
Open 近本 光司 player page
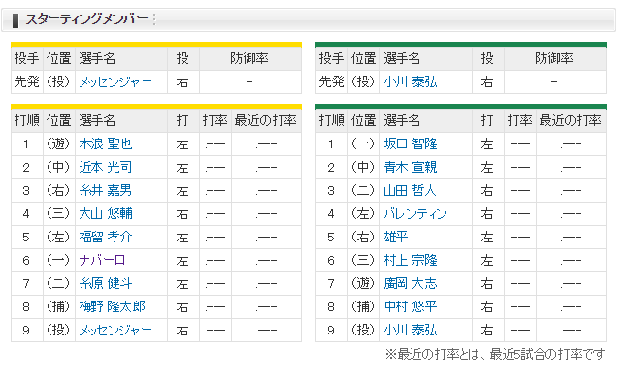pyautogui.click(x=106, y=167)
